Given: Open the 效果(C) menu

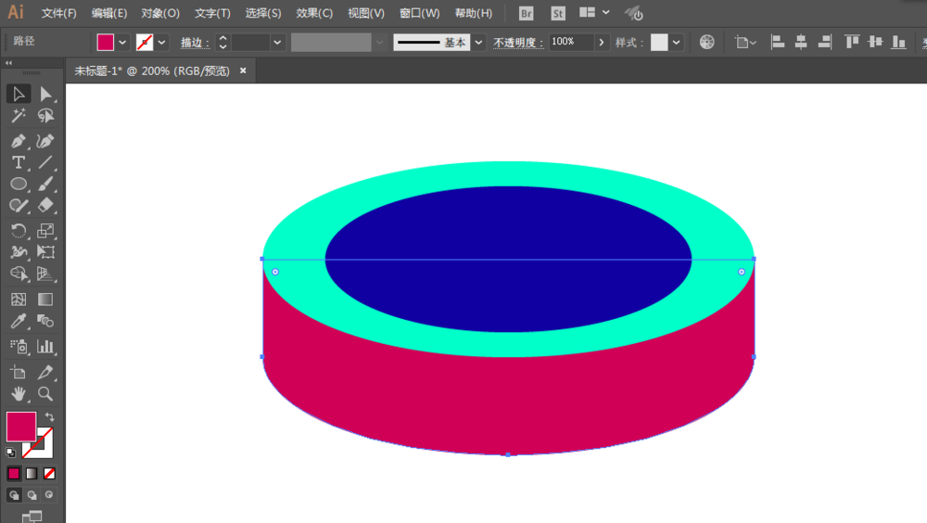Looking at the screenshot, I should [x=314, y=13].
